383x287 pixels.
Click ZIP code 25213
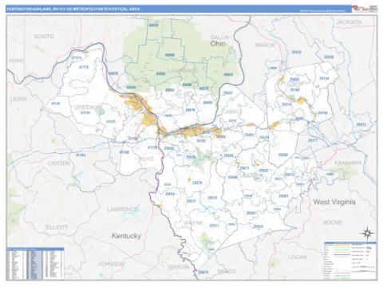[286, 104]
